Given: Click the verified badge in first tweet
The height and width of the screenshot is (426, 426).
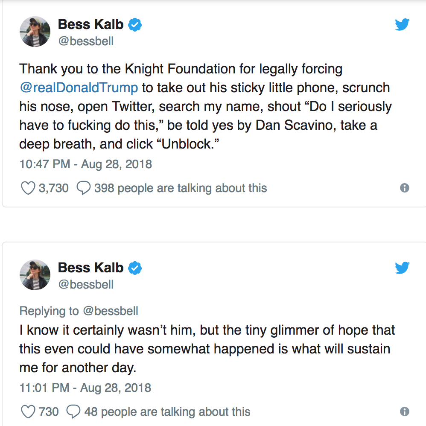Looking at the screenshot, I should 135,25.
